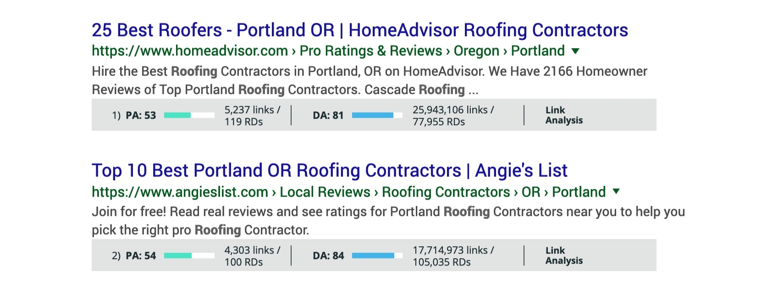Viewport: 778px width, 294px height.
Task: Expand the dropdown arrow beside the Angie's List URL
Action: 616,191
